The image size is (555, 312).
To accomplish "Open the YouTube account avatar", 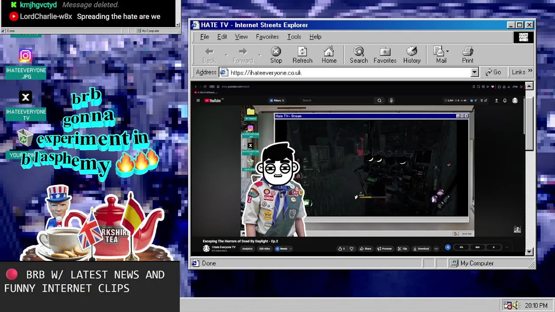I will pyautogui.click(x=515, y=101).
